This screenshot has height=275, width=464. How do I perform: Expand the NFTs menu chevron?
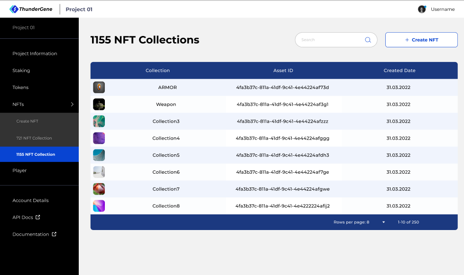[72, 104]
